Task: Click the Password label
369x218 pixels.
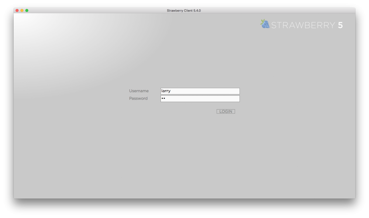Action: coord(138,99)
